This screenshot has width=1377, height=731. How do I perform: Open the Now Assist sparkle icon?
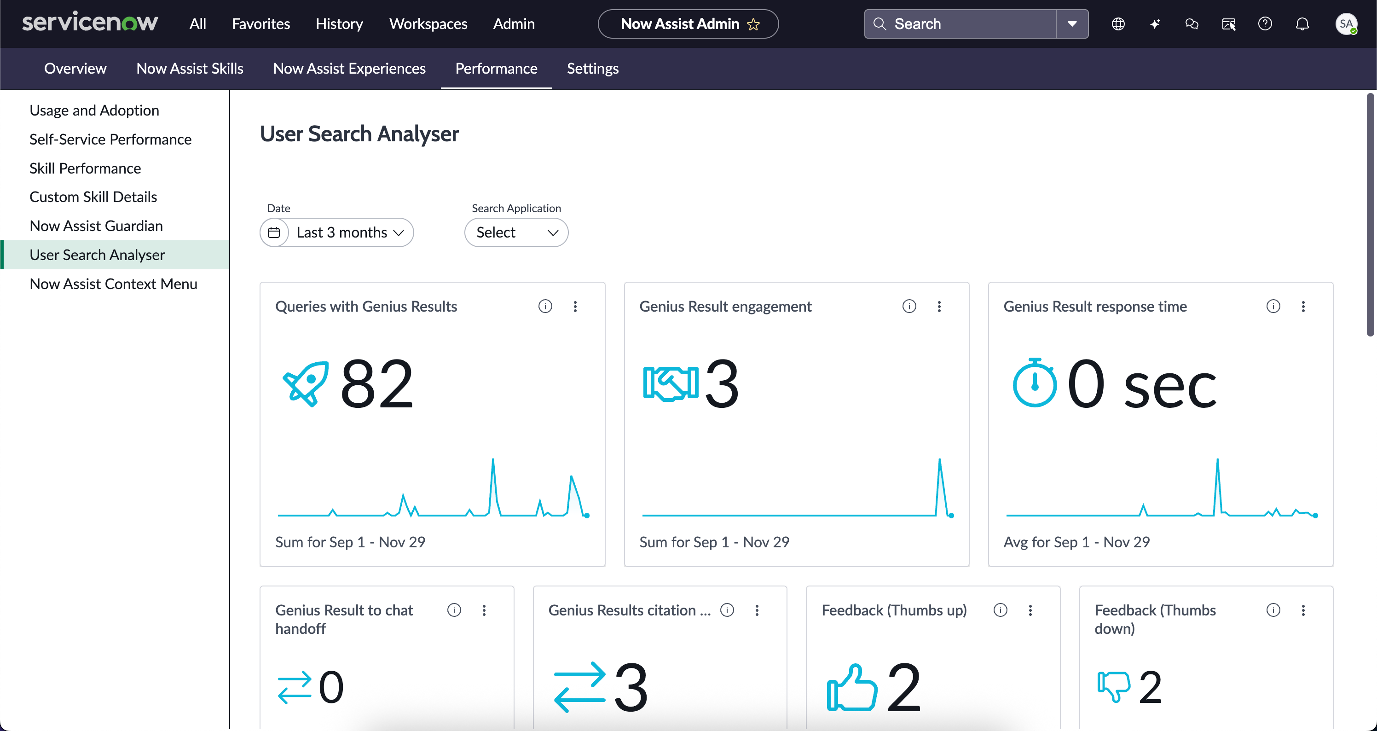pos(1155,24)
